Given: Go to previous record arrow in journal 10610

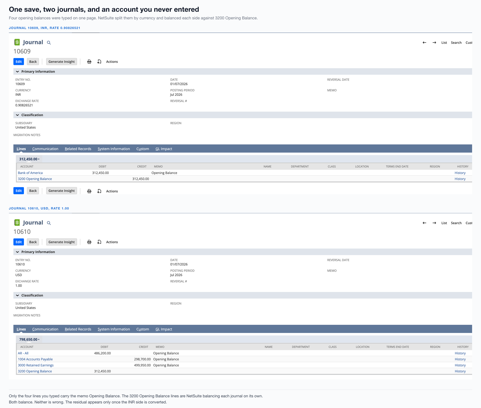Looking at the screenshot, I should 424,223.
